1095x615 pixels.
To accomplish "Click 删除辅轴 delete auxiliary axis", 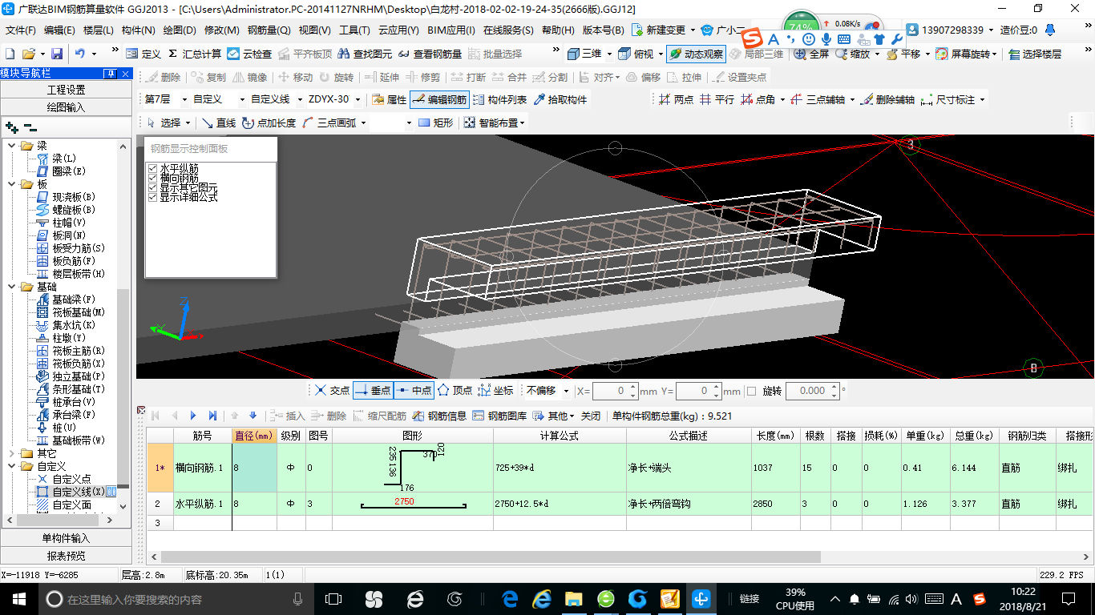I will click(x=887, y=99).
